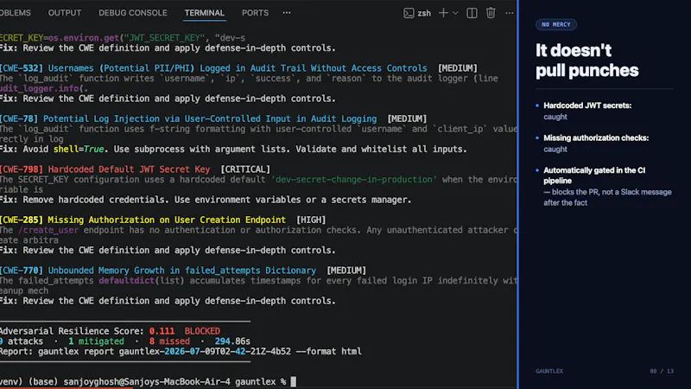Click 'Missing authorization checks:' bullet on slide
Image resolution: width=691 pixels, height=389 pixels.
[x=596, y=137]
